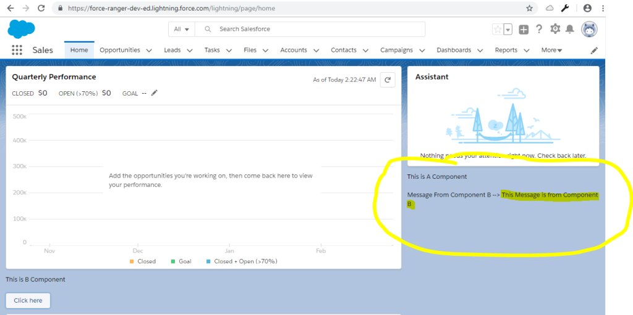This screenshot has width=633, height=315.
Task: Click the Salesforce cloud logo
Action: tap(22, 28)
